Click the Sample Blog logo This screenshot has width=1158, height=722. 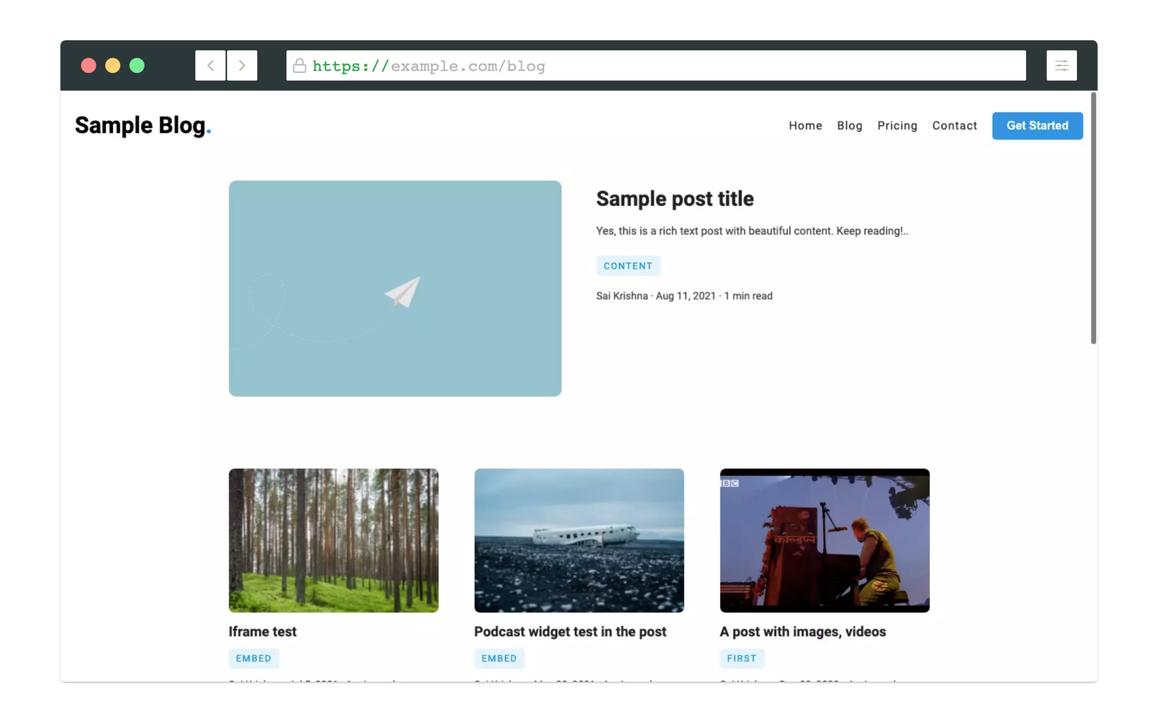pos(143,126)
